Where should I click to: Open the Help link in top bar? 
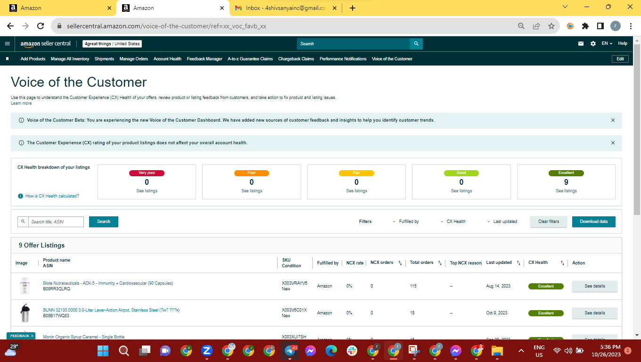click(623, 43)
